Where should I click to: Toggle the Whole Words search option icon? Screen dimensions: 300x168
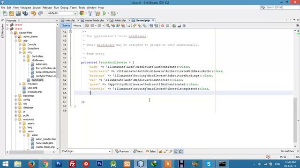(165, 151)
